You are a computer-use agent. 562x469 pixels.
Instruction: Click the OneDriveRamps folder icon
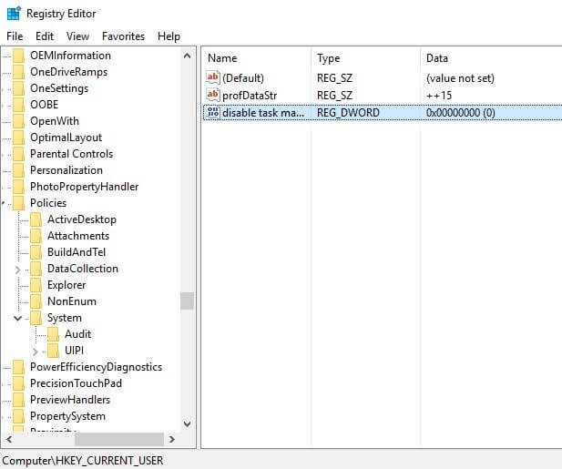[18, 72]
